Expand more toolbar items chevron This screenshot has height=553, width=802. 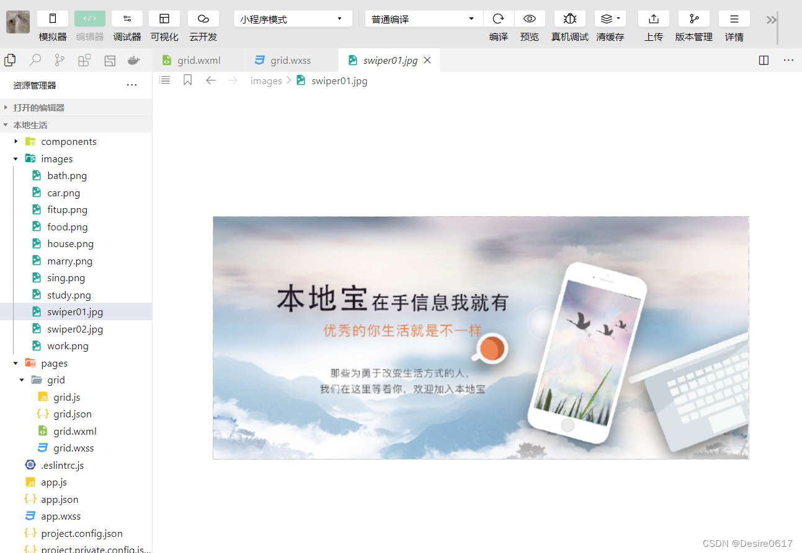click(771, 20)
